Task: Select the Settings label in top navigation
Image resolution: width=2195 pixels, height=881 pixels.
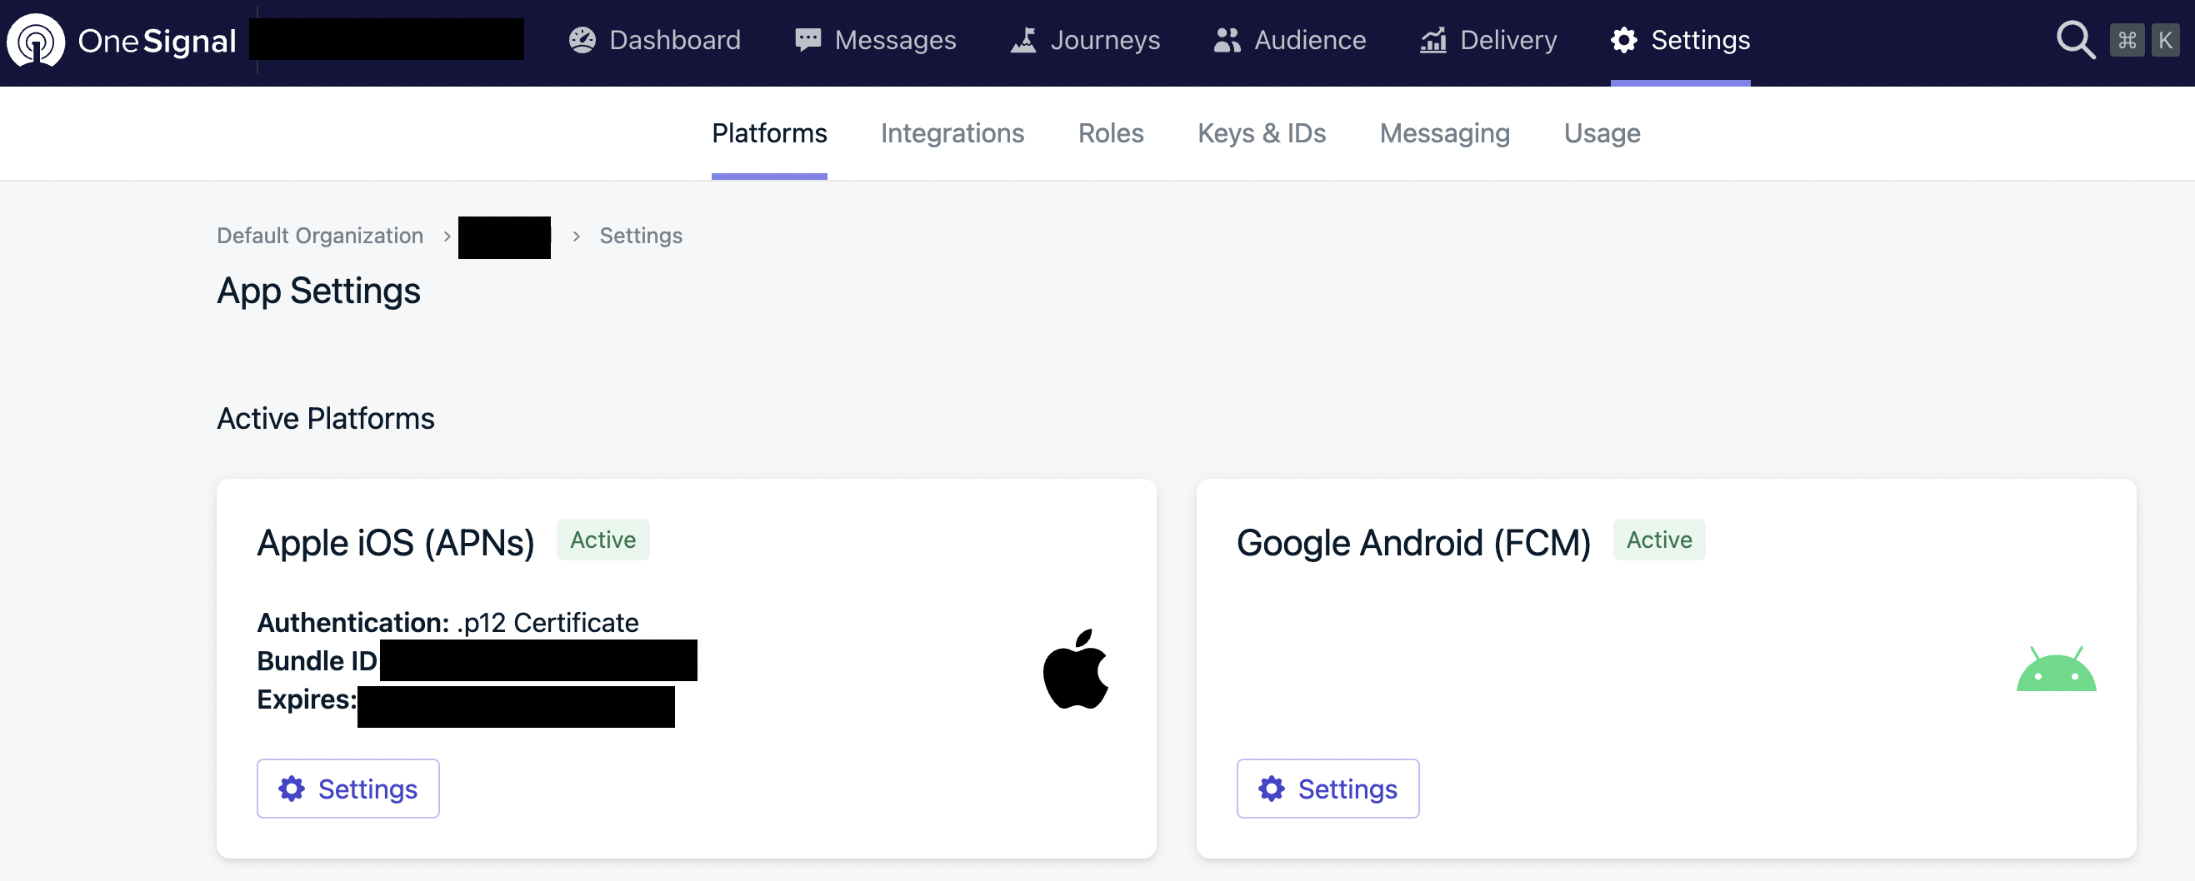Action: 1700,40
